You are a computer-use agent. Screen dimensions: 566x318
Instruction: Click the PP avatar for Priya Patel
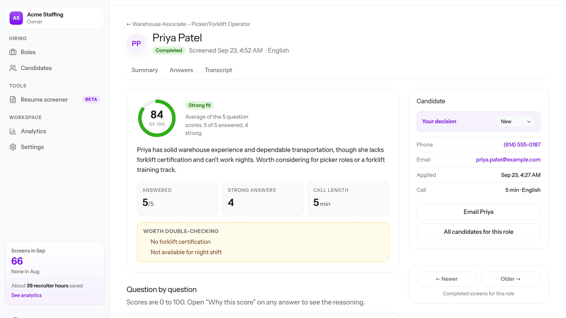click(136, 43)
